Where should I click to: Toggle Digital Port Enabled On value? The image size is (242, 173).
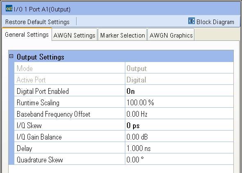179,91
